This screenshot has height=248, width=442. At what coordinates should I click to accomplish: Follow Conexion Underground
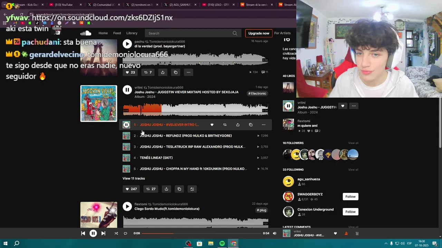pyautogui.click(x=350, y=212)
